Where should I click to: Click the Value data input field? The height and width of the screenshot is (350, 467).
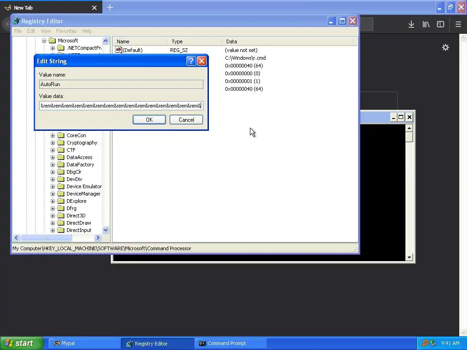click(121, 106)
